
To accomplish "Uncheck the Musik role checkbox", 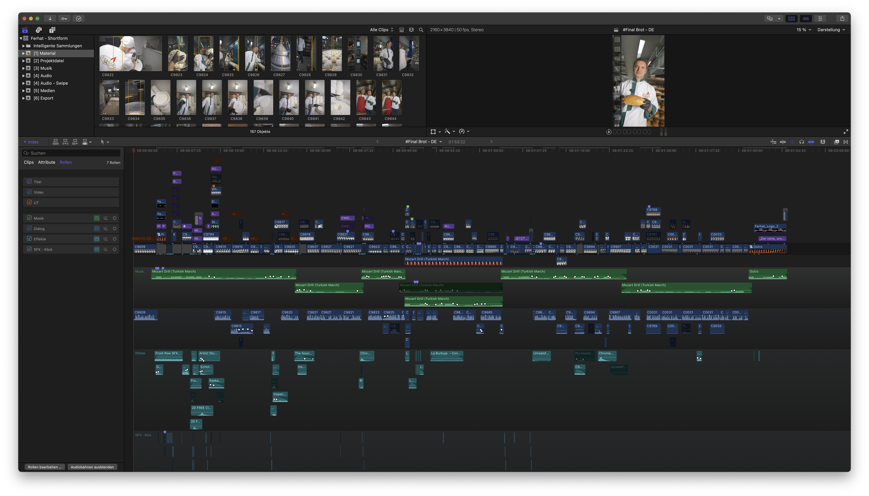I will [29, 218].
